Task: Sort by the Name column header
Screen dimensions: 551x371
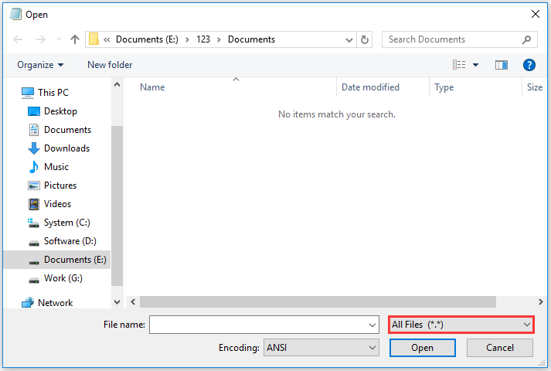Action: [152, 87]
